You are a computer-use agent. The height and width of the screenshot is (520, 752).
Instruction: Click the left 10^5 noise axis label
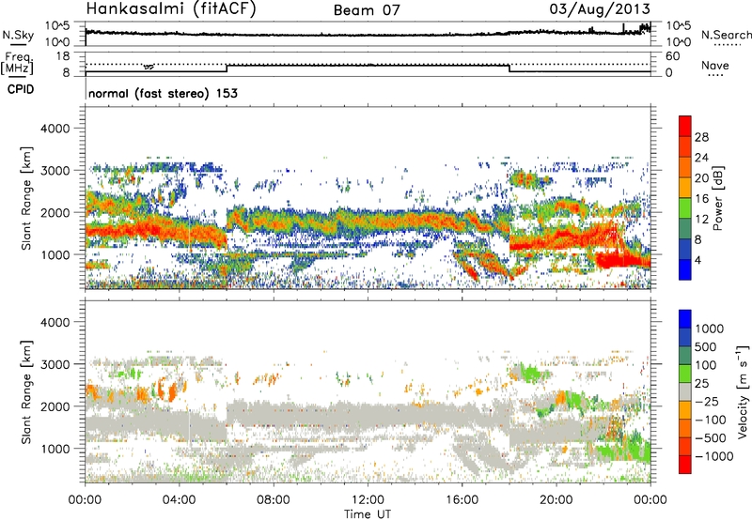57,26
